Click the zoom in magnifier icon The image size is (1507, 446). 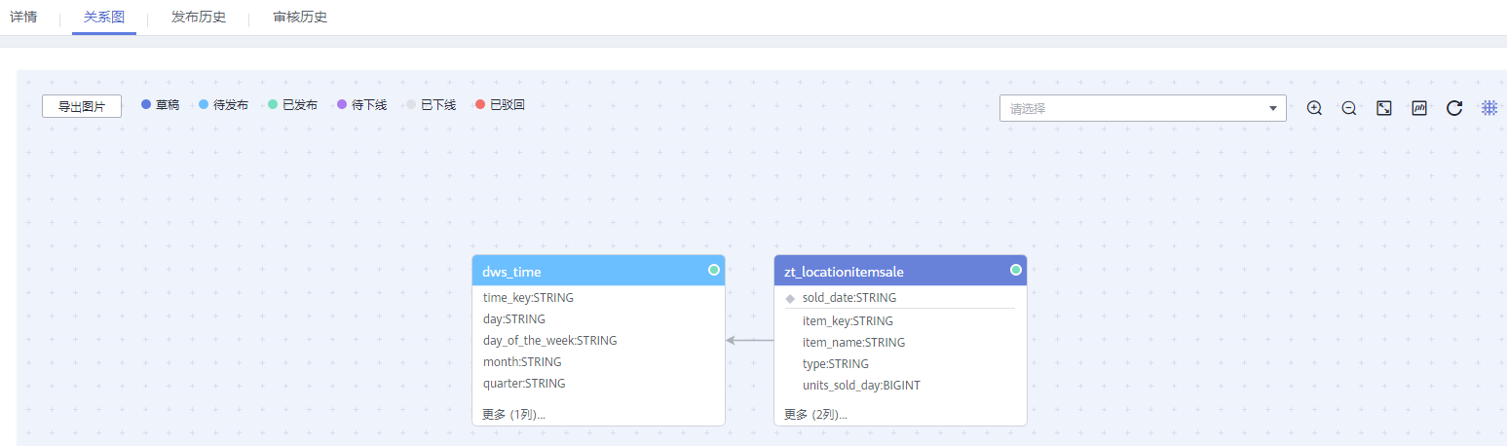(1314, 108)
